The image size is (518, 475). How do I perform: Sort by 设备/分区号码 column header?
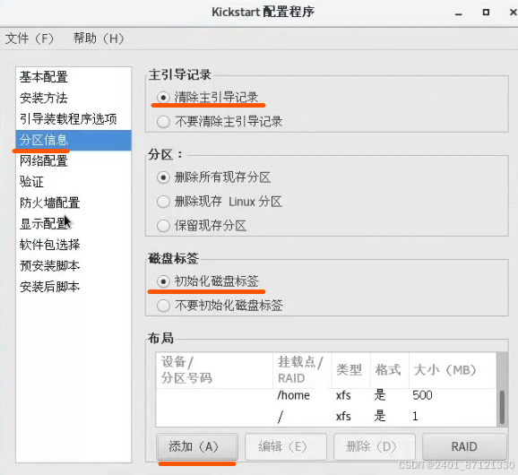click(x=214, y=370)
